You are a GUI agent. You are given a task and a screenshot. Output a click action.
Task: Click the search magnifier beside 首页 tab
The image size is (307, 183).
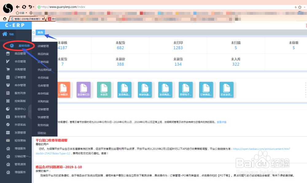pyautogui.click(x=34, y=32)
